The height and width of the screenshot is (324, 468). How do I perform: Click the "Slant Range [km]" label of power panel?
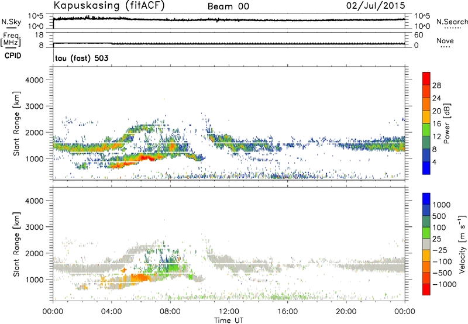point(16,123)
